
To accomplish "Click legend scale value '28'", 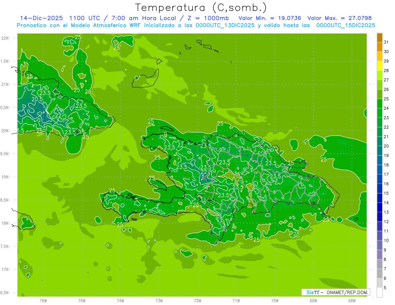I will 386,70.
